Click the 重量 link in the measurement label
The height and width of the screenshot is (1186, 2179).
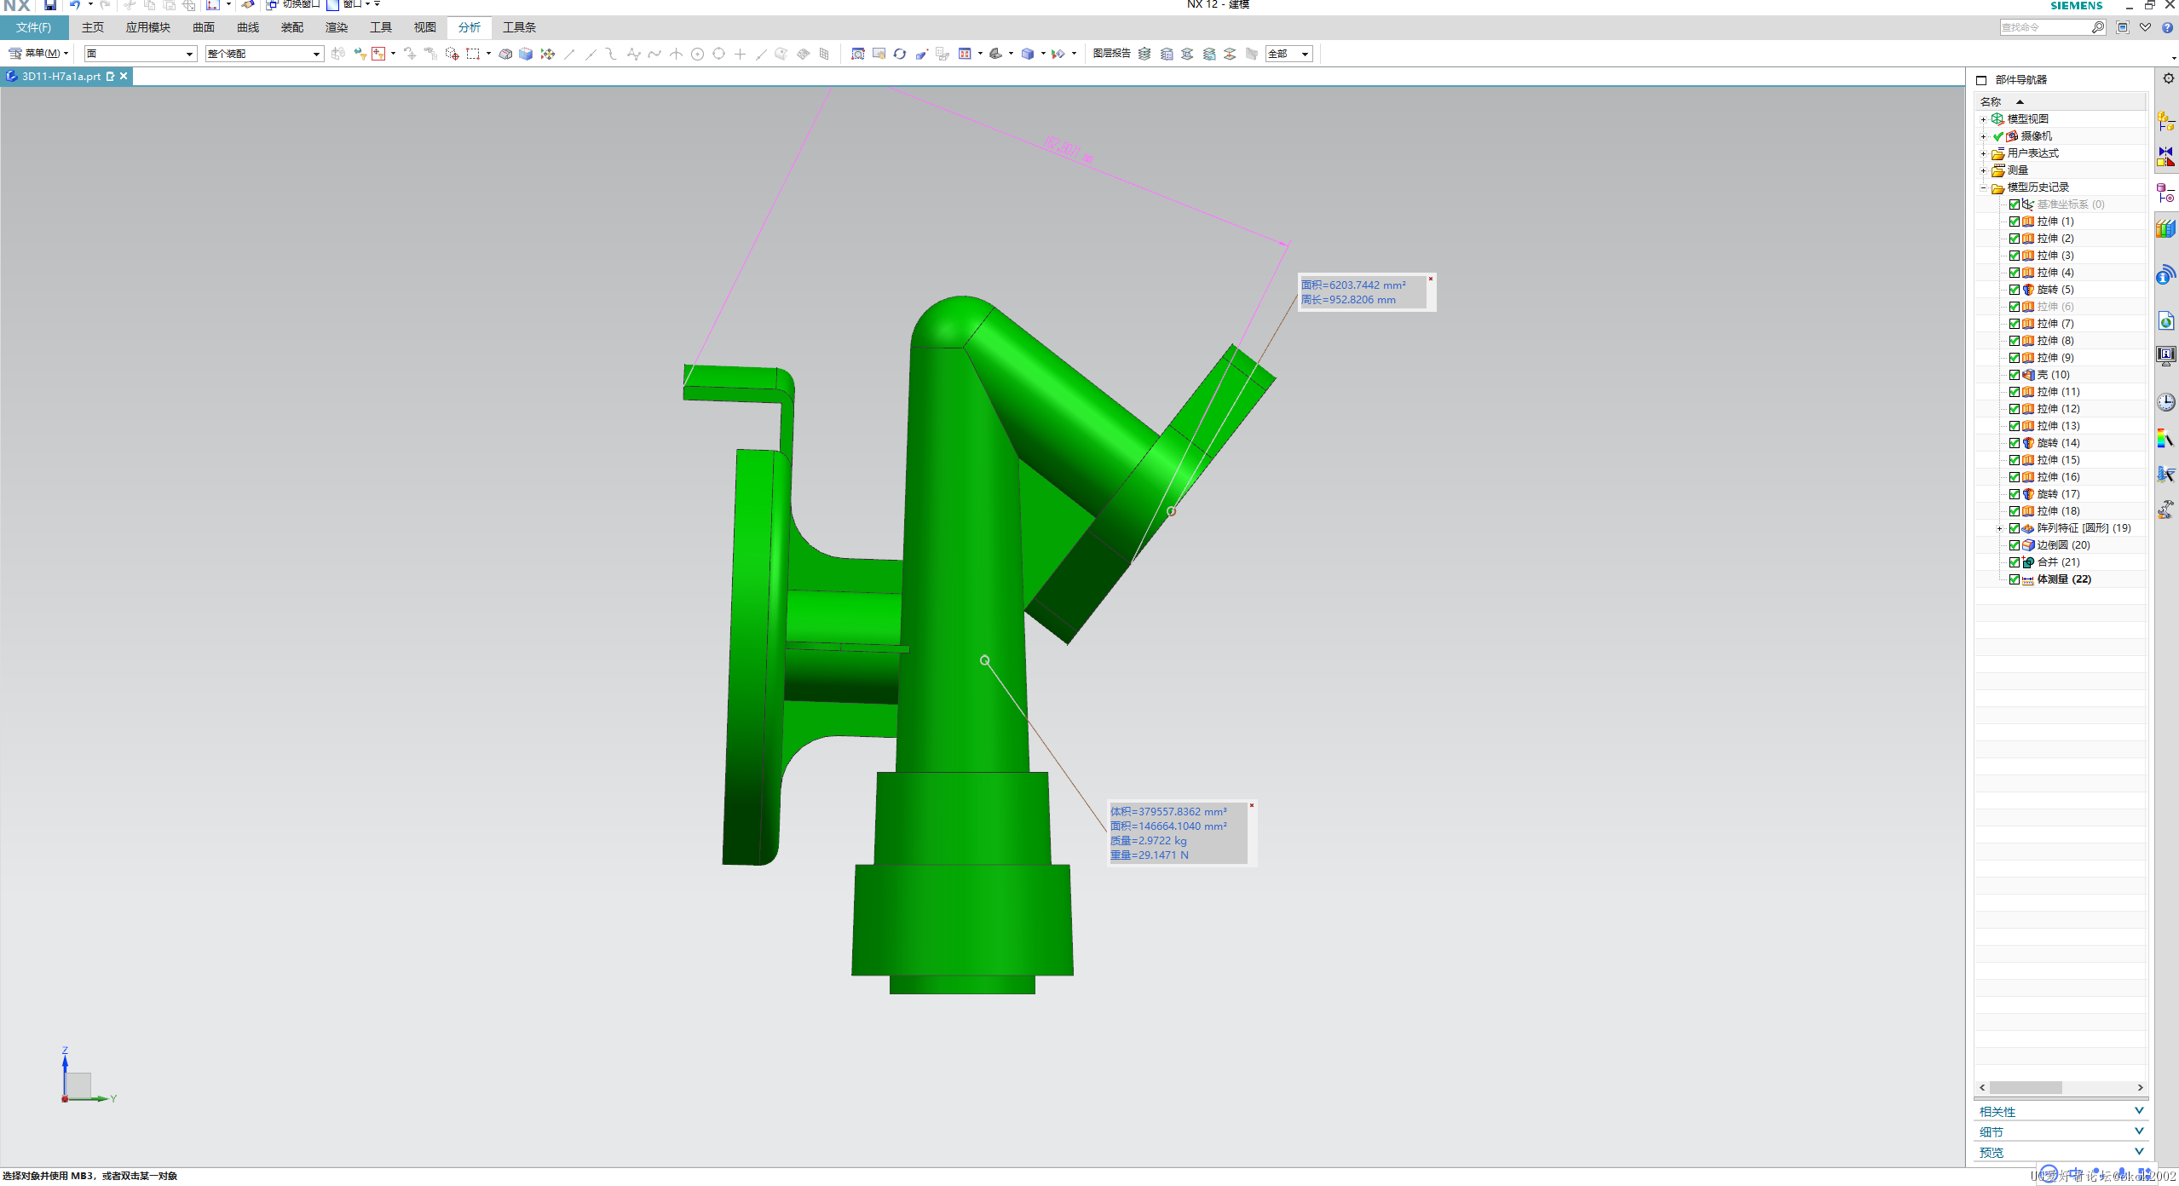pos(1120,855)
